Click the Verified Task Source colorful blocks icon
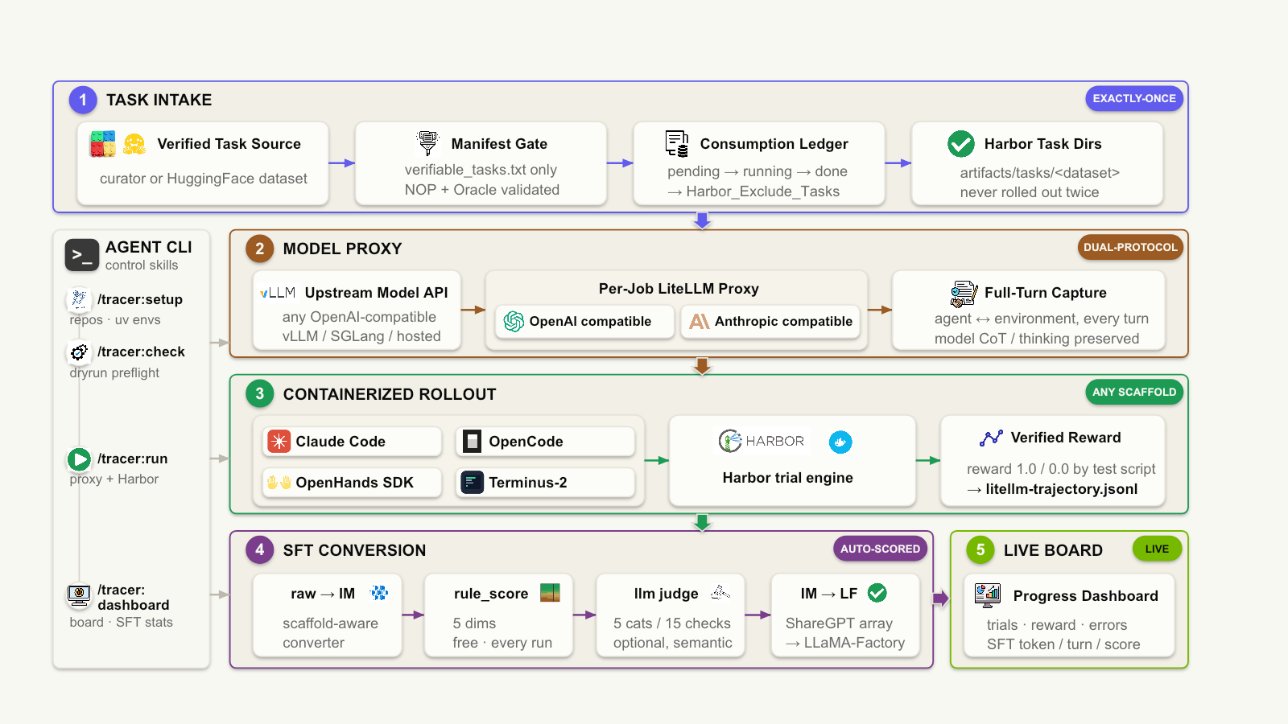This screenshot has height=724, width=1288. point(102,144)
